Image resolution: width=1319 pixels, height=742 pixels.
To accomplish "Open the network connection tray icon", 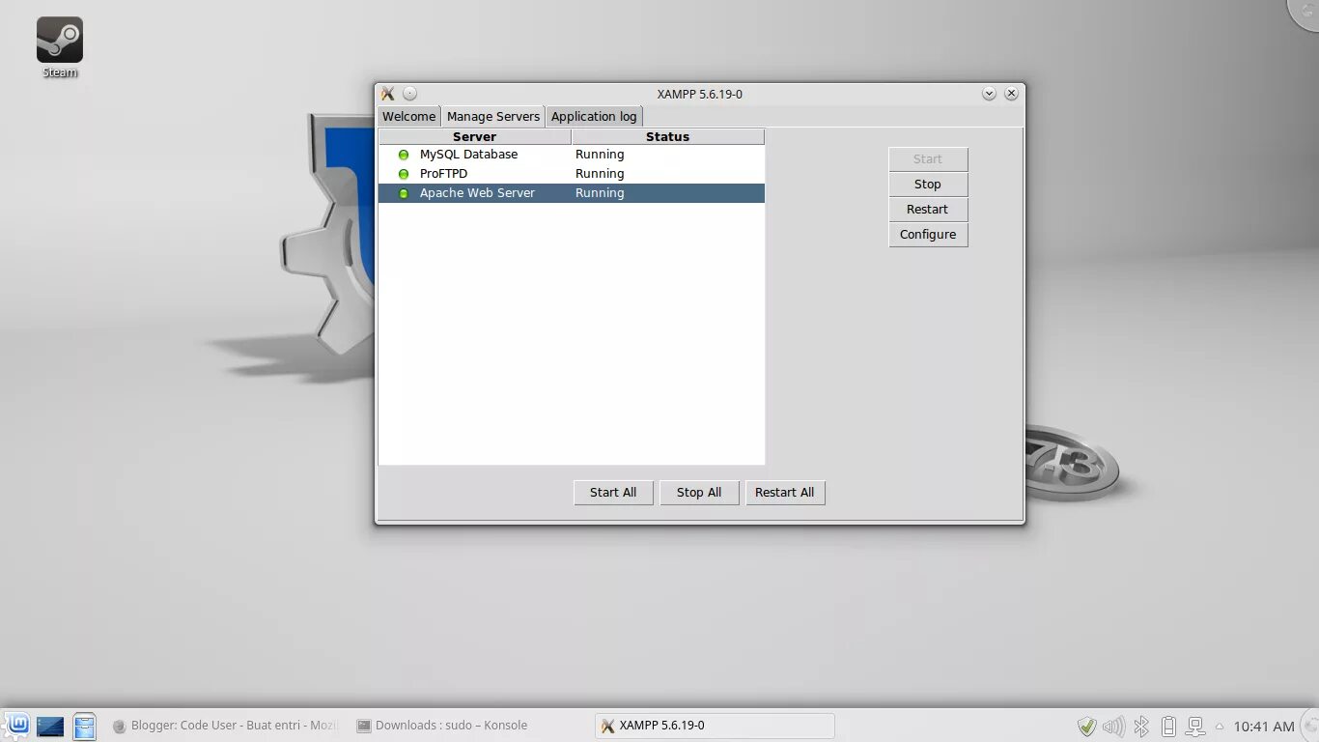I will pos(1195,726).
